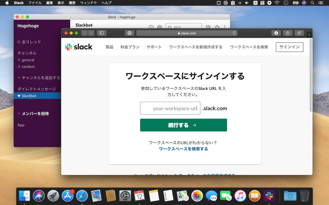Click the Share icon in Safari's toolbar

point(288,33)
